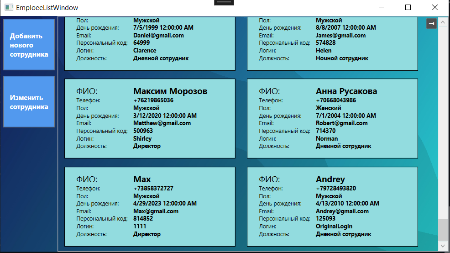Click the EmploeeListWindow title bar app icon
Viewport: 450px width, 253px height.
coord(9,7)
